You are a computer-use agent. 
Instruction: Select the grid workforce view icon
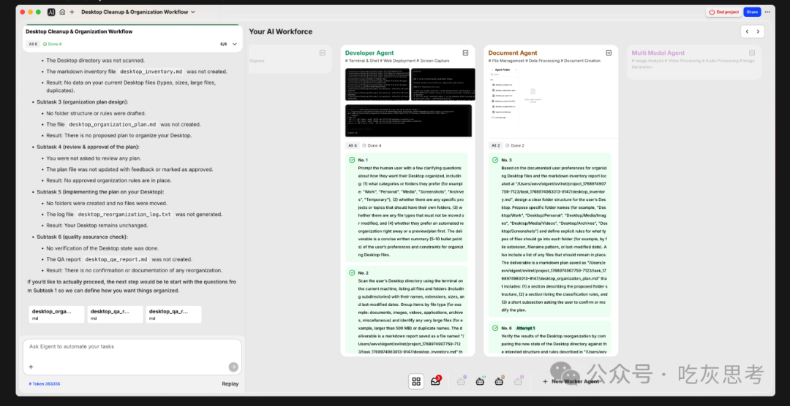click(x=416, y=381)
